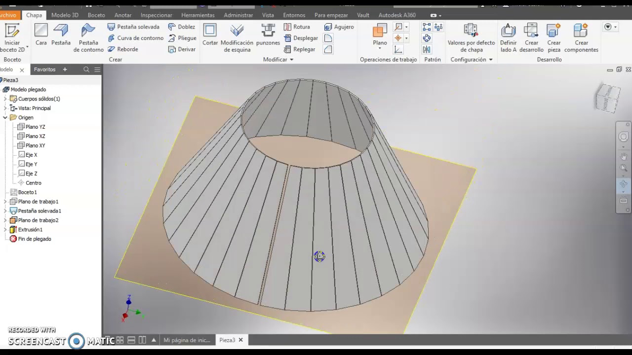Viewport: 632px width, 355px height.
Task: Switch to the Herramientas tab
Action: (197, 15)
